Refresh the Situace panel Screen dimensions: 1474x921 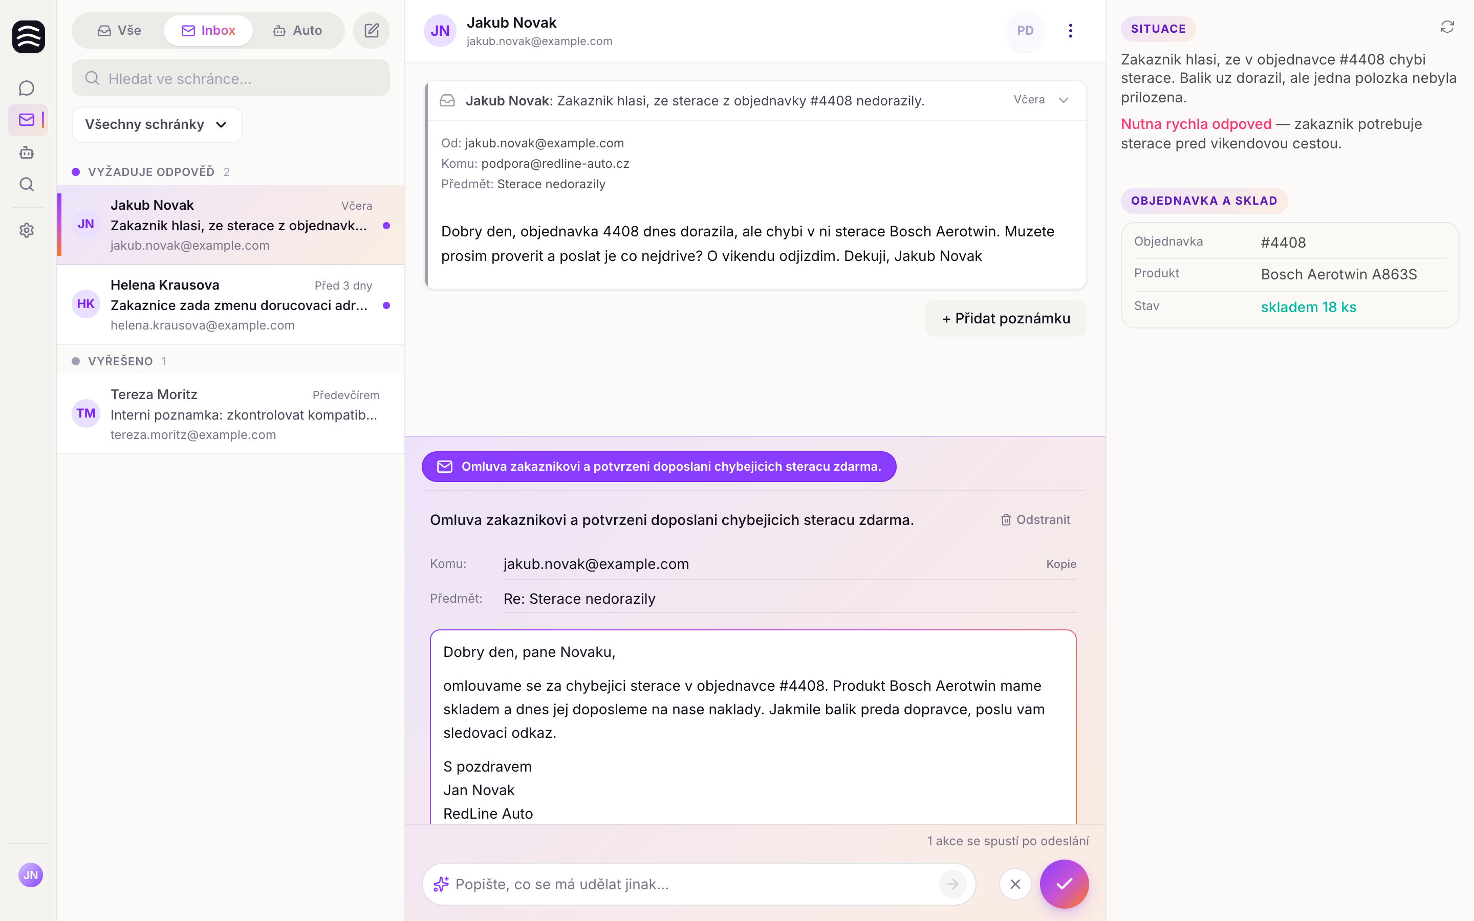coord(1447,27)
